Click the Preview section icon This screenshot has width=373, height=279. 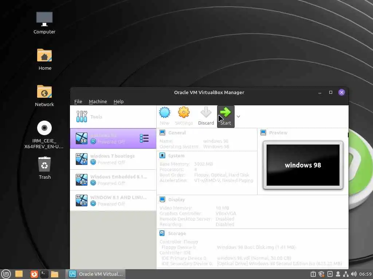click(x=263, y=132)
